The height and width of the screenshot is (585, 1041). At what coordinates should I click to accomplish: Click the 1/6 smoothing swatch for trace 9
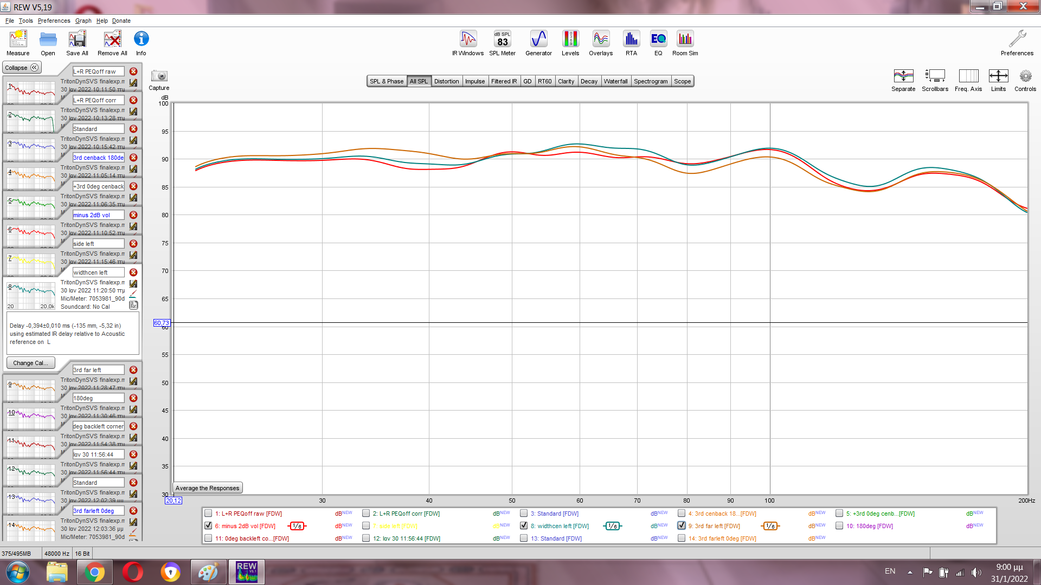click(x=770, y=526)
